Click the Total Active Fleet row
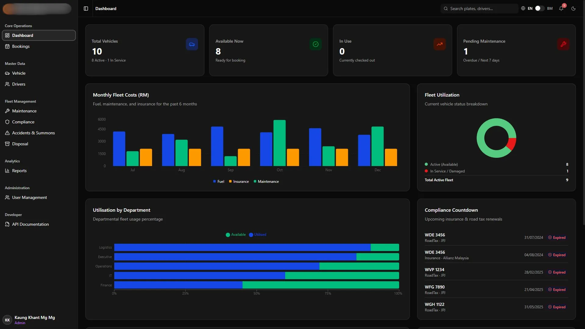The height and width of the screenshot is (329, 585). coord(496,180)
